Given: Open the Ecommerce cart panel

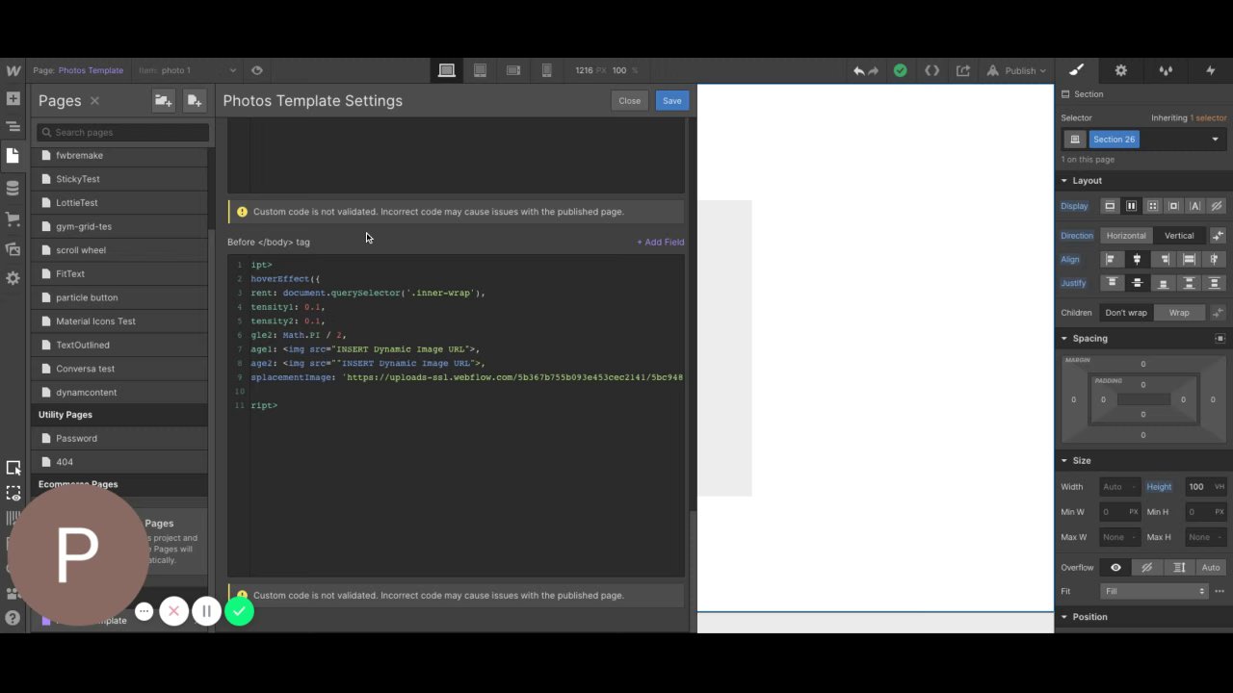Looking at the screenshot, I should 13,218.
